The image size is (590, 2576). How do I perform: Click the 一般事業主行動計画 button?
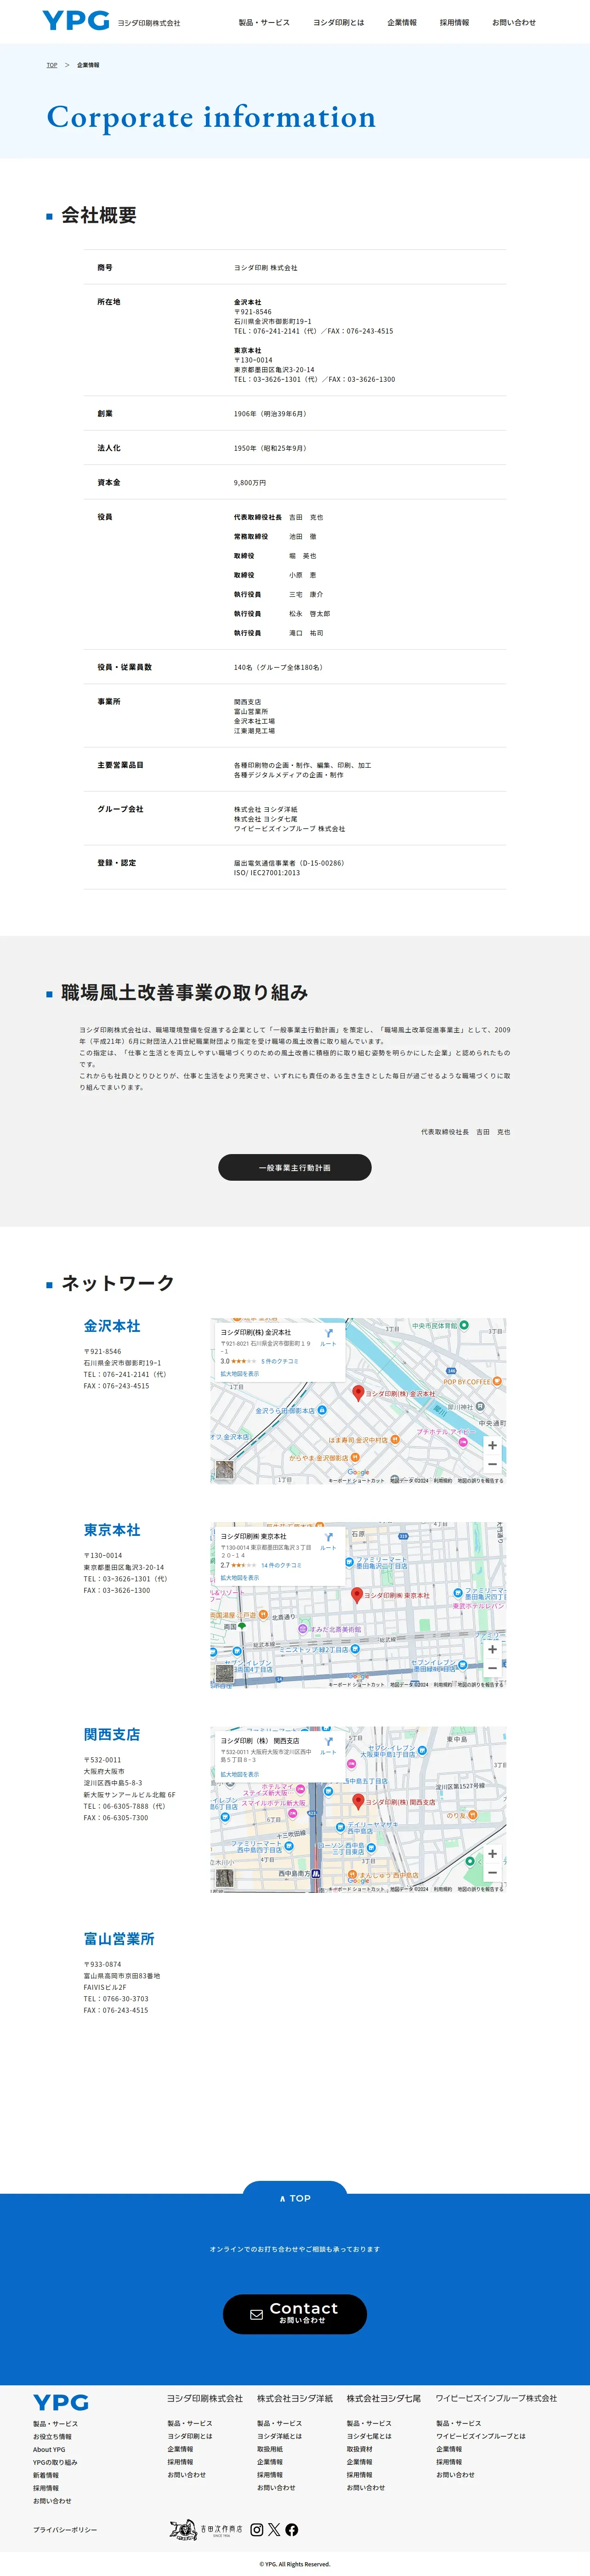tap(295, 1167)
